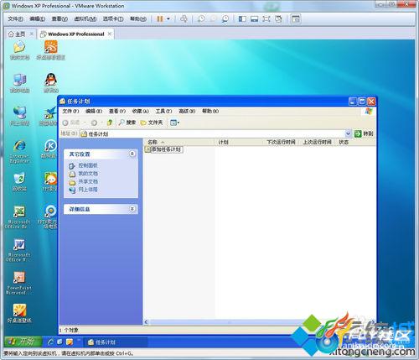Collapse the 其它位置 panel chevron

[132, 154]
